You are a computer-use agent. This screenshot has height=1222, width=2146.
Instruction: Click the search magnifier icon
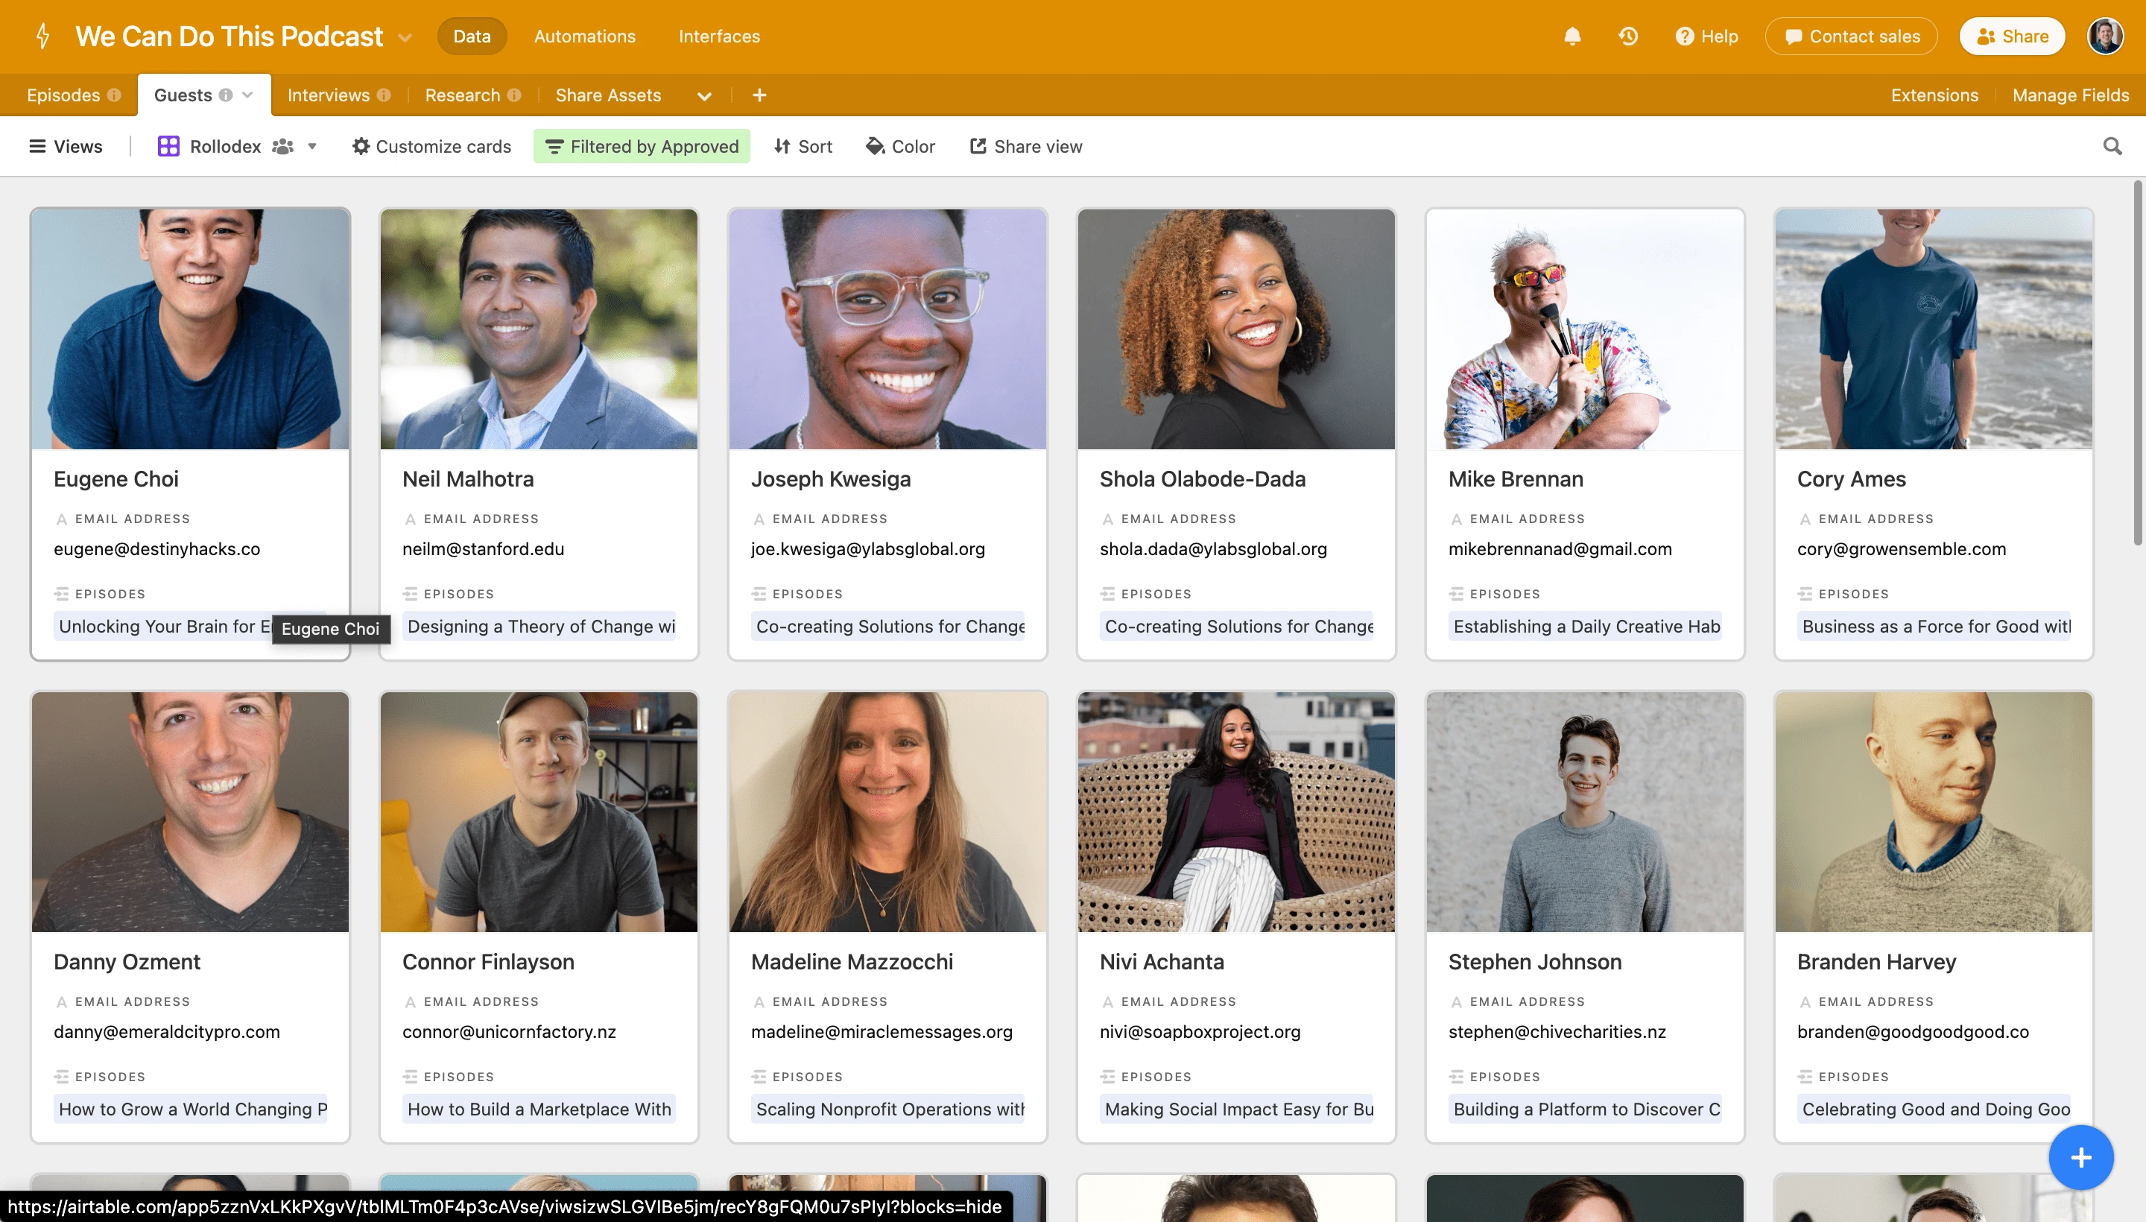(x=2112, y=146)
